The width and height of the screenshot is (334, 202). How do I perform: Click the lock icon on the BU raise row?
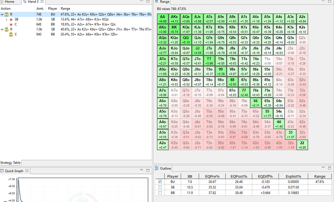click(6, 14)
